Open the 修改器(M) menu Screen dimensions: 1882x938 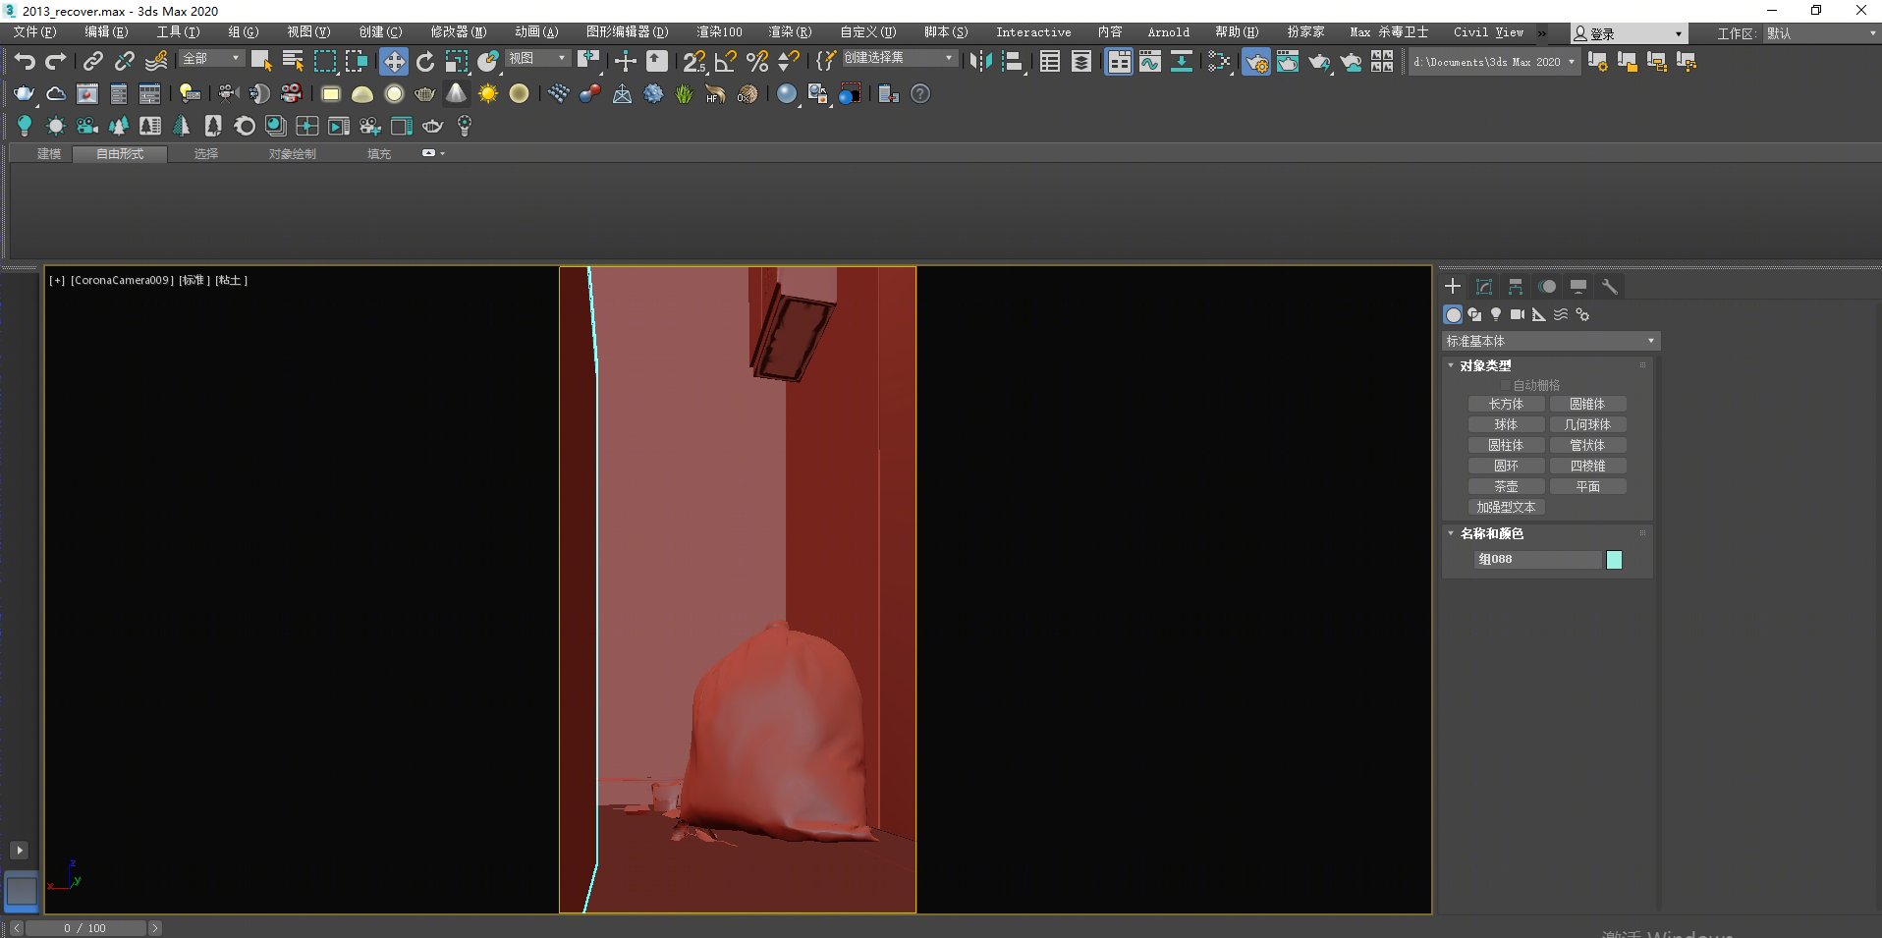(x=458, y=32)
